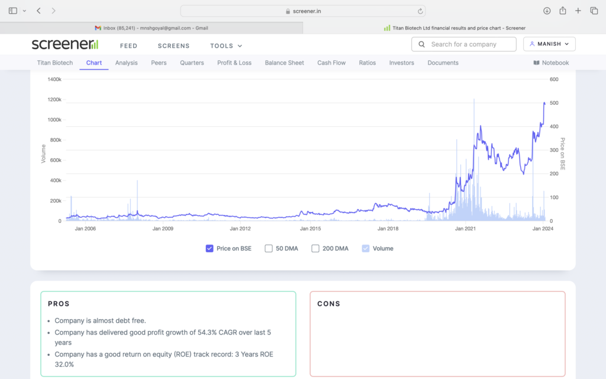The width and height of the screenshot is (606, 379).
Task: Expand the sidebar options chevron
Action: pyautogui.click(x=24, y=11)
